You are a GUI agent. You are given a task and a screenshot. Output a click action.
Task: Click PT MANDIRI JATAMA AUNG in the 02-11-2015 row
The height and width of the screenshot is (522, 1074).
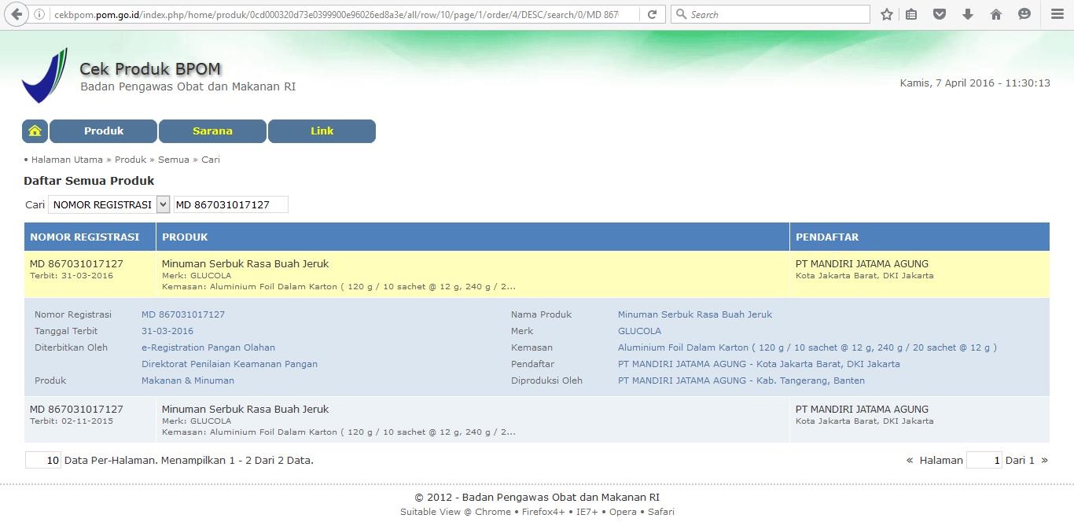pos(862,409)
